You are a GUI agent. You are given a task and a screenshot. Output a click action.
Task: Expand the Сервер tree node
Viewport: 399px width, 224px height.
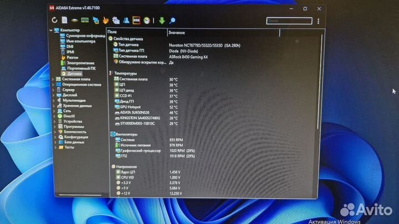click(53, 90)
